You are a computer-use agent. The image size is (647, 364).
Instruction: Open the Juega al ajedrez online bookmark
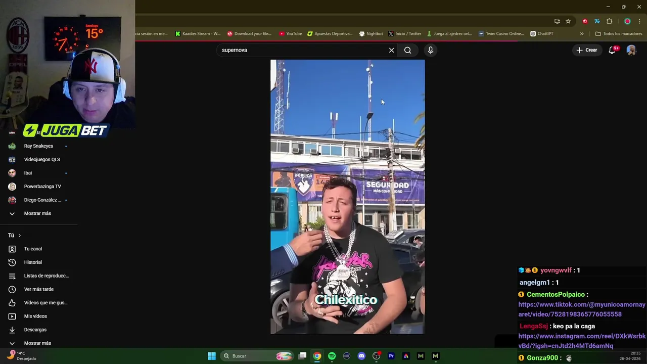449,34
